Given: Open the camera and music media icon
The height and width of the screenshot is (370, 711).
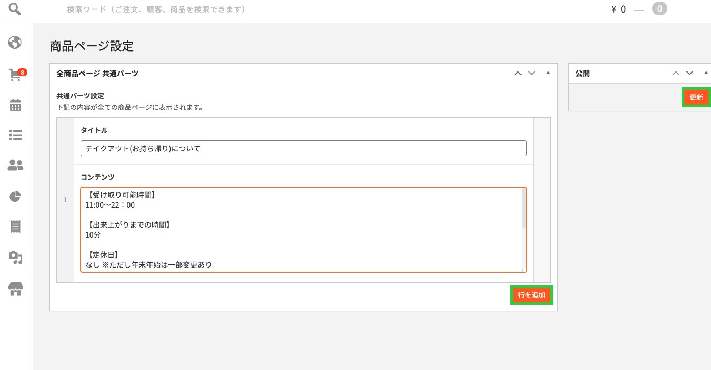Looking at the screenshot, I should click(15, 257).
